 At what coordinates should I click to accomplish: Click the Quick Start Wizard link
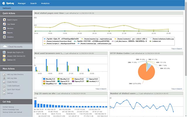[x=14, y=90]
